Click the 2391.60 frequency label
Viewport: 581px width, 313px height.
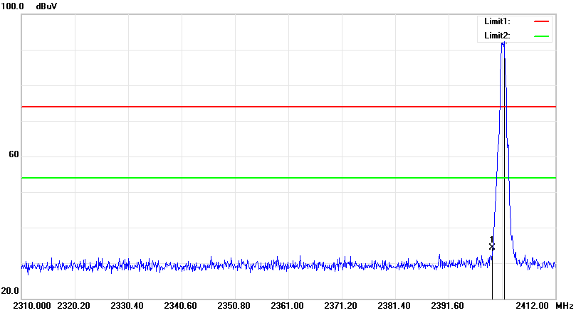tap(447, 306)
